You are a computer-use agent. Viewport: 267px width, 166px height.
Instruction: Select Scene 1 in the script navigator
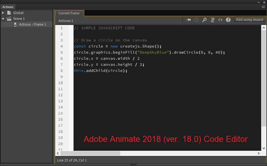click(x=19, y=19)
